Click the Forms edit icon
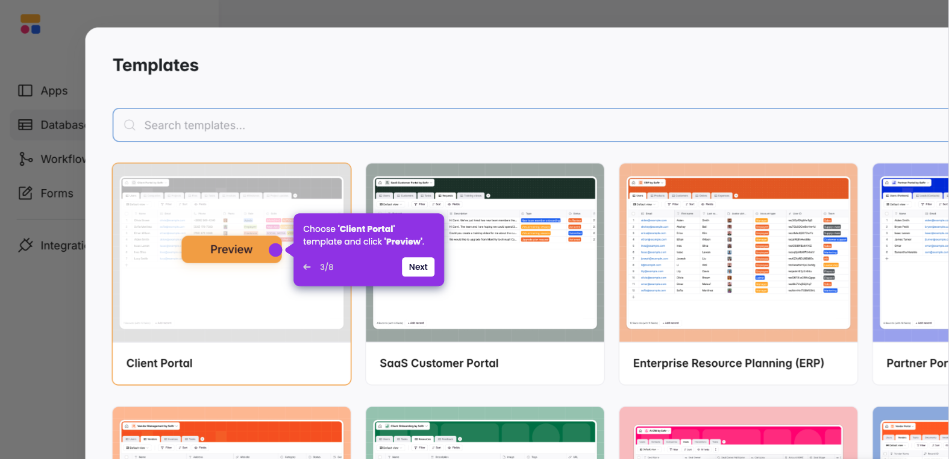Viewport: 949px width, 459px height. click(25, 193)
